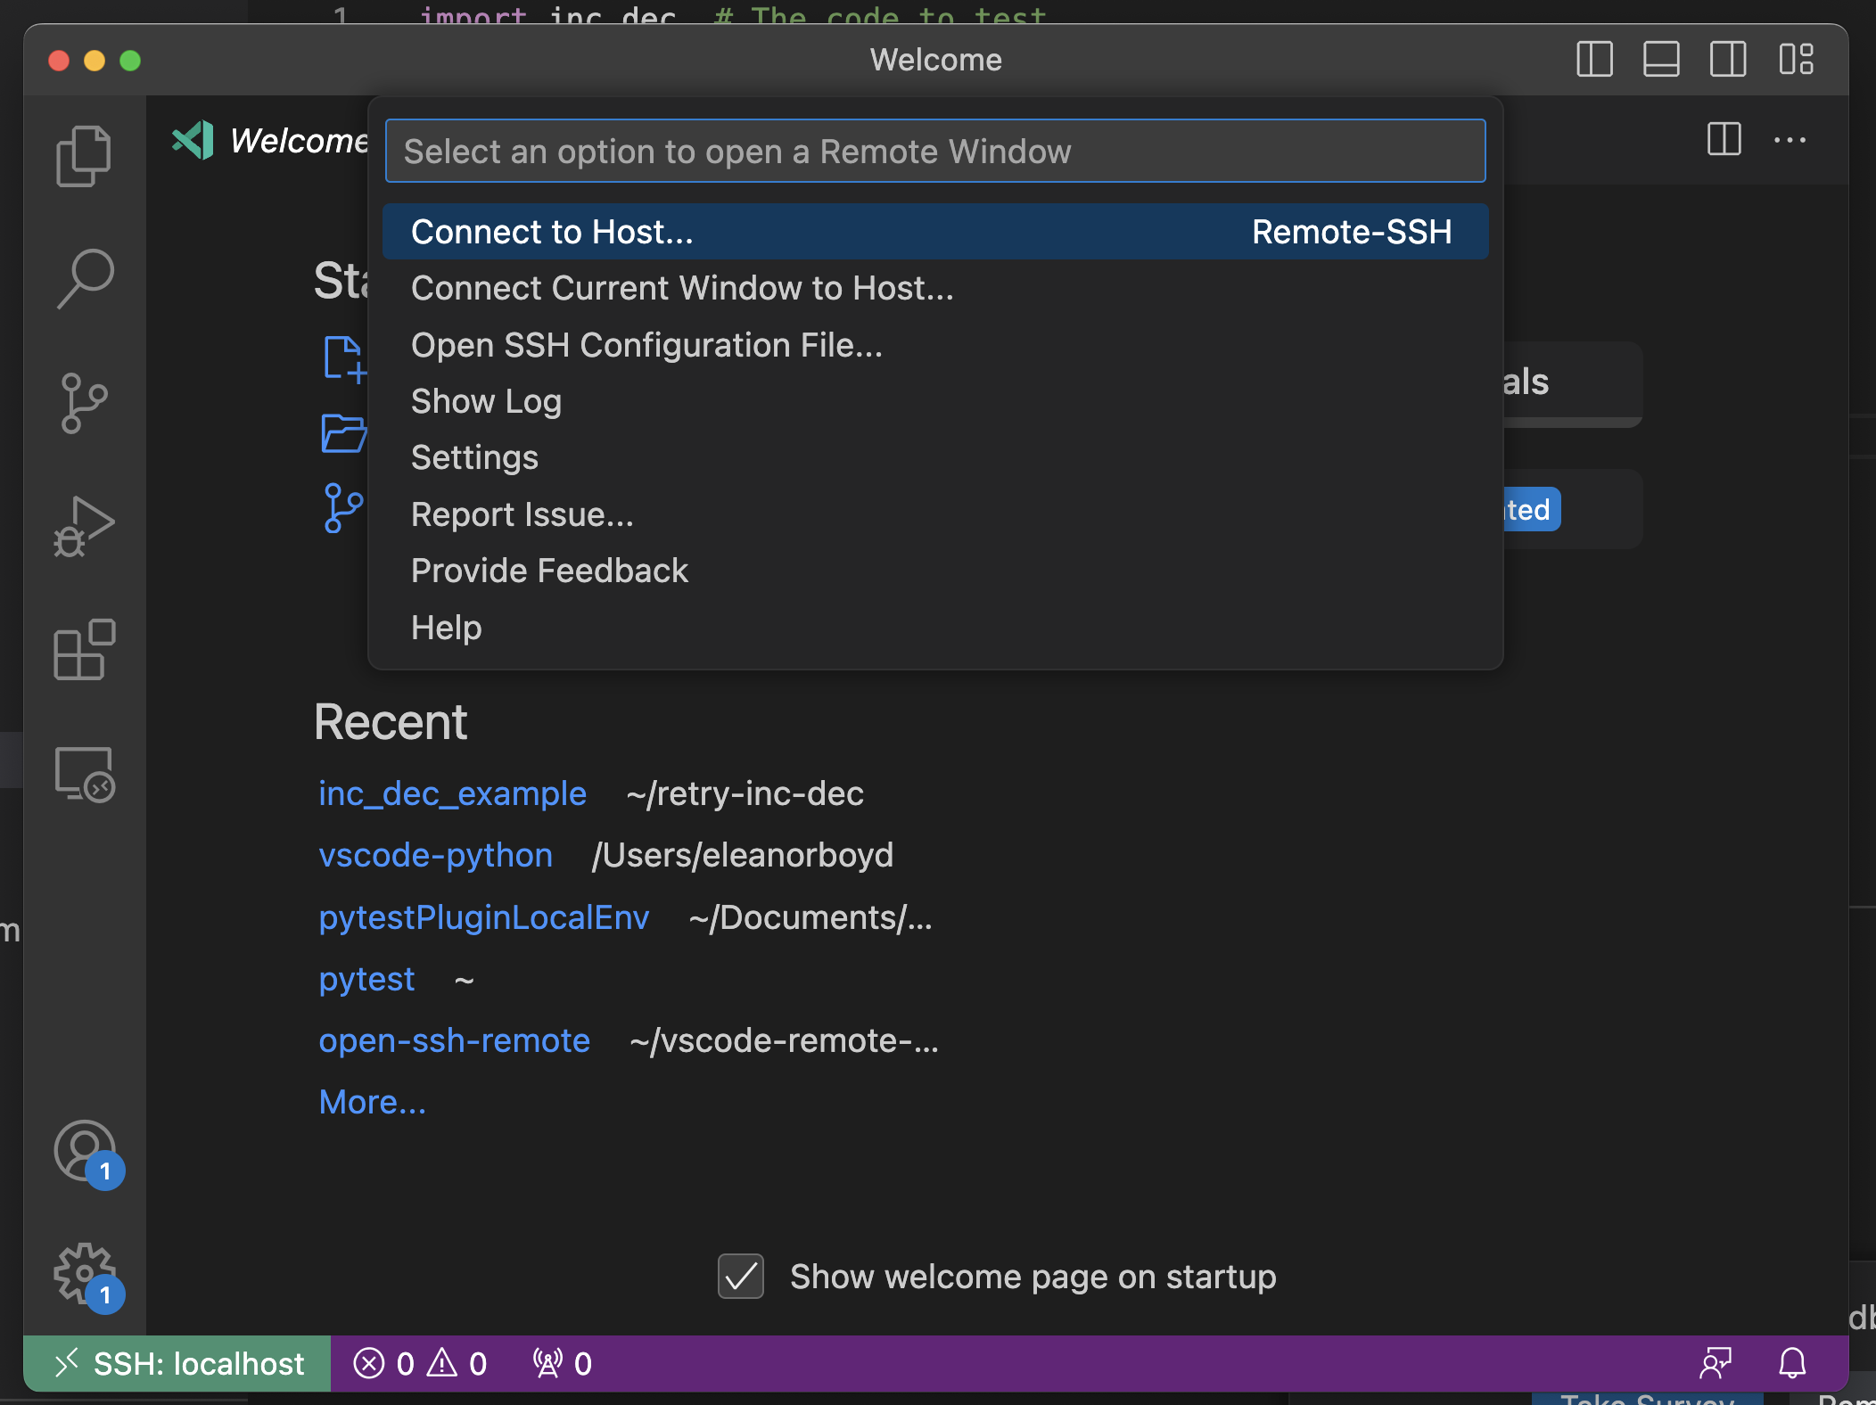Open the Source Control view icon

[84, 403]
